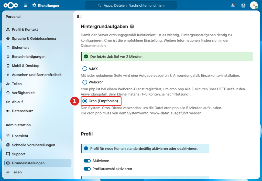Click the globe icon for Sprache & Gebietsschema

click(8, 38)
